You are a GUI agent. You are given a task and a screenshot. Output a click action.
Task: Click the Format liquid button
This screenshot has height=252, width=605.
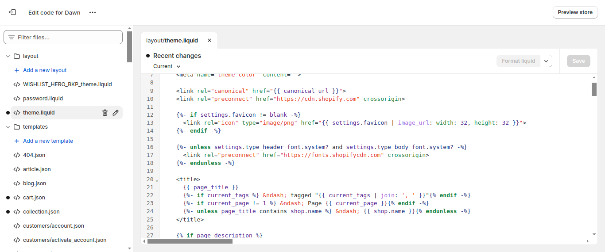pyautogui.click(x=518, y=61)
